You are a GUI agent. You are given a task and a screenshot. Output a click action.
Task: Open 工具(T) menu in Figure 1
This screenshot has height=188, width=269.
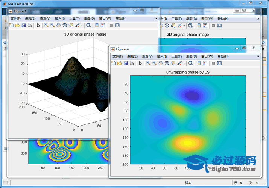coord(74,18)
